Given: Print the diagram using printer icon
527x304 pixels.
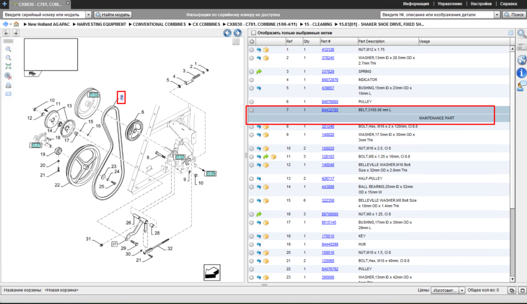Looking at the screenshot, I should pos(8,85).
